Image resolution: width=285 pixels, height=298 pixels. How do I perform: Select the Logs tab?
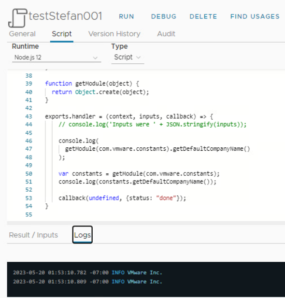coord(82,235)
